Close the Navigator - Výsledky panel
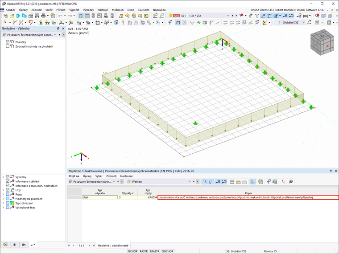This screenshot has height=254, width=339. coord(63,28)
